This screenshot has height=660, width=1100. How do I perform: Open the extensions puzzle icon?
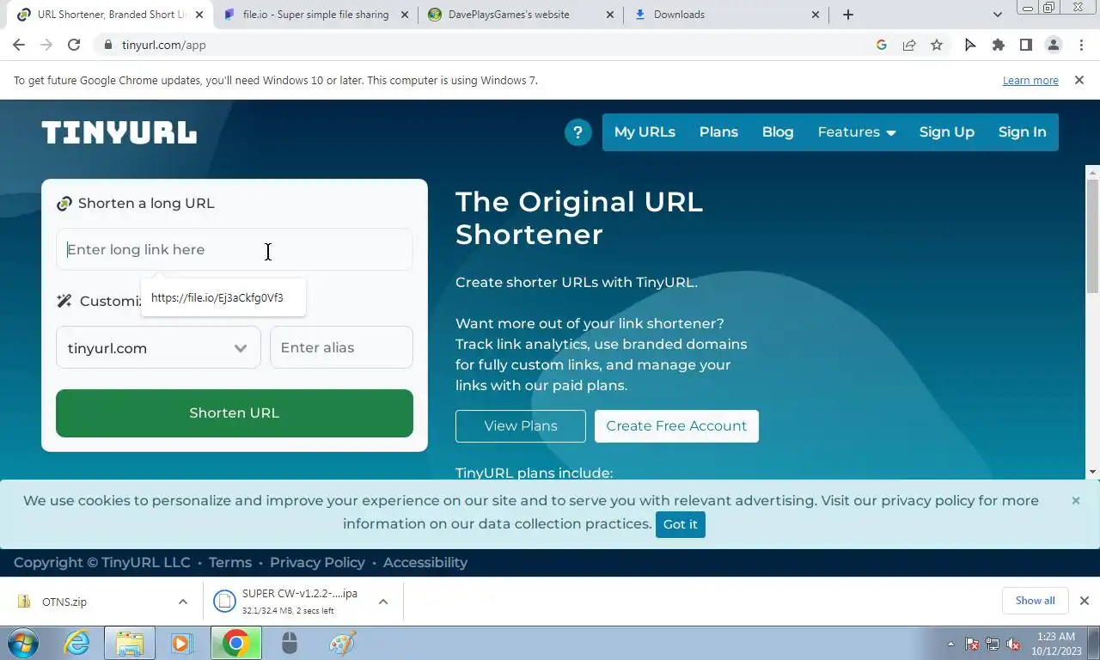[998, 45]
